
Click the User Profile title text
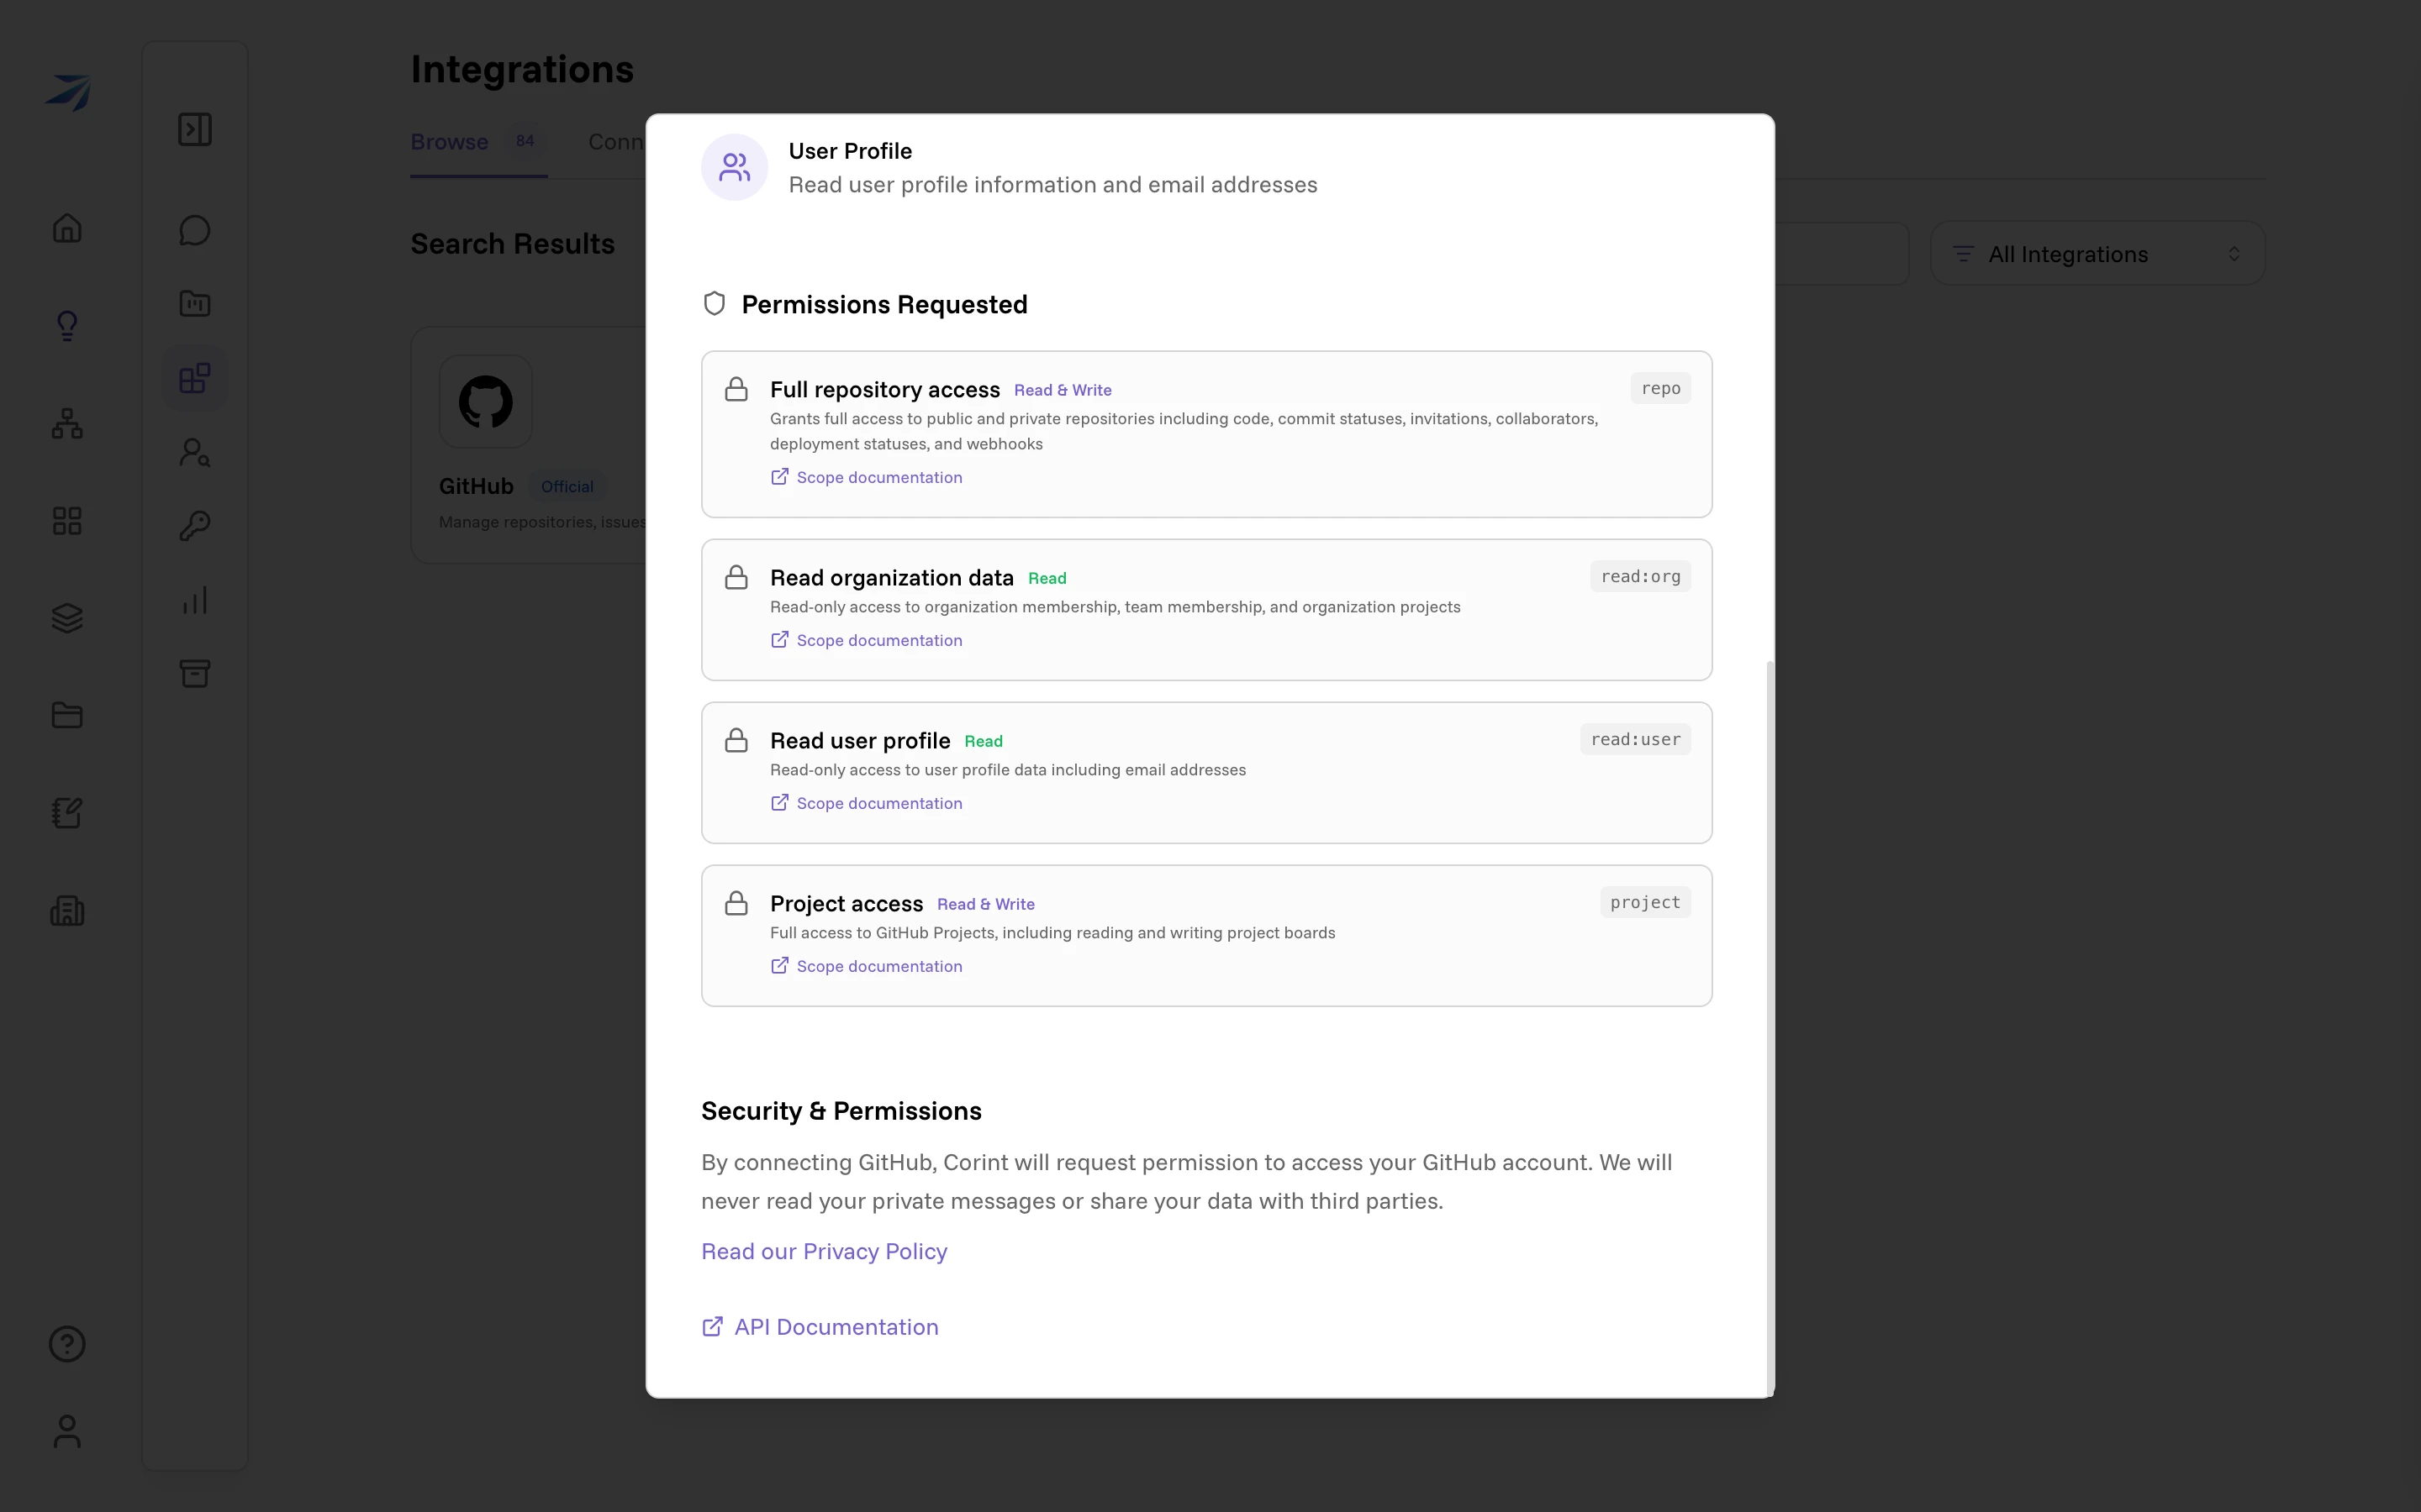point(851,151)
